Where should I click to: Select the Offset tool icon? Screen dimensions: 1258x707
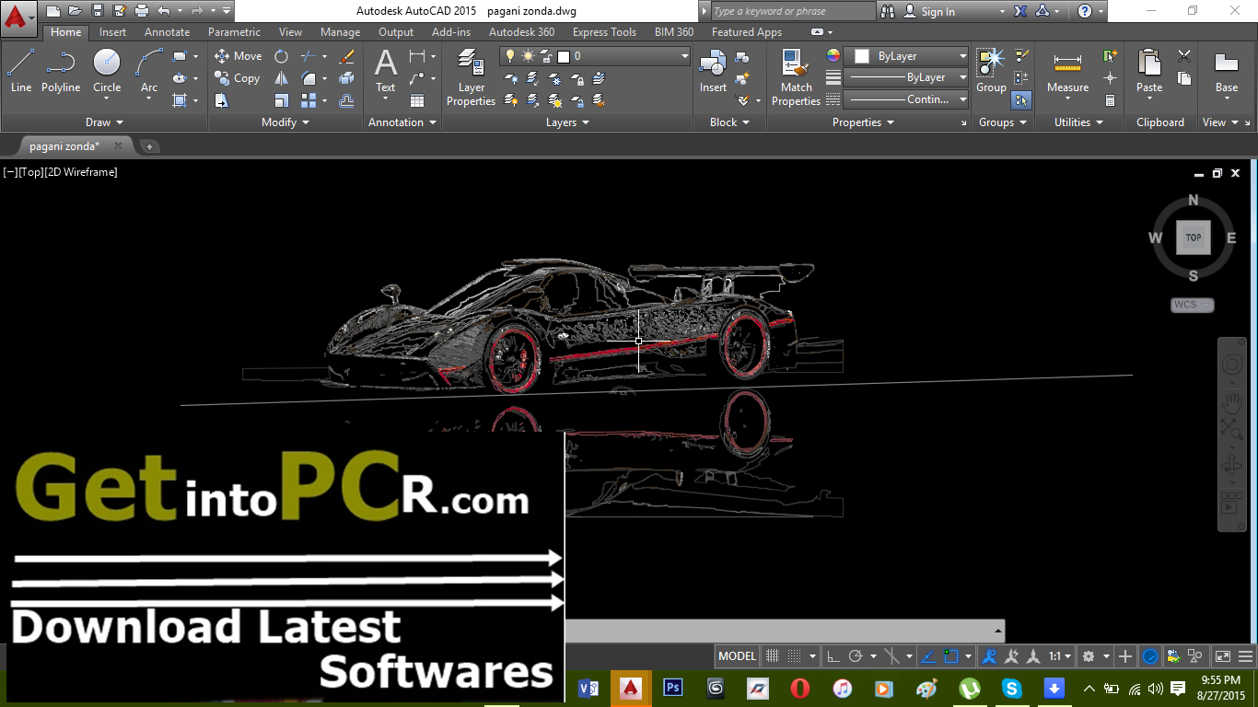(346, 101)
